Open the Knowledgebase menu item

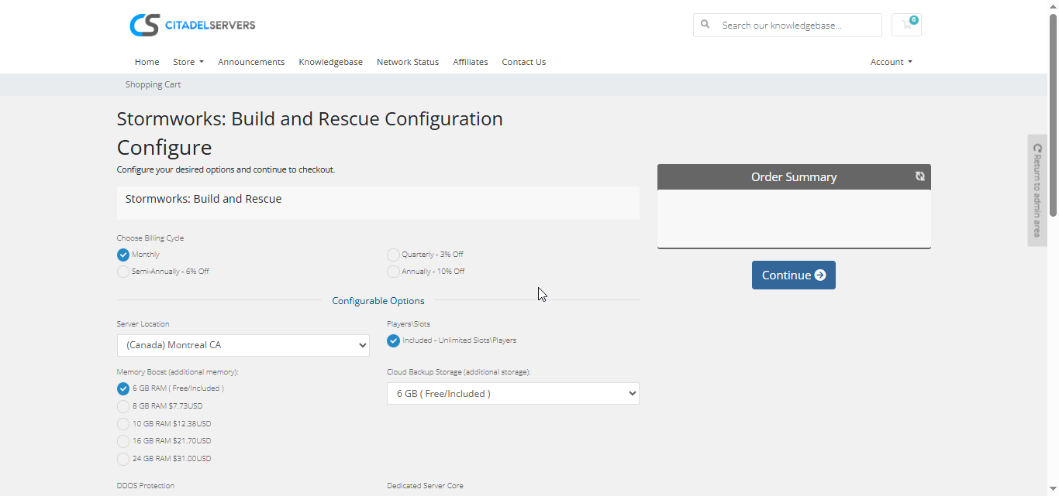[x=330, y=62]
